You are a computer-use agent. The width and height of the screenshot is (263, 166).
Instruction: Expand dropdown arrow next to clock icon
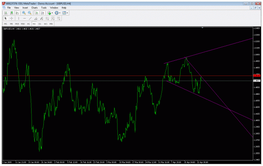tap(60, 13)
